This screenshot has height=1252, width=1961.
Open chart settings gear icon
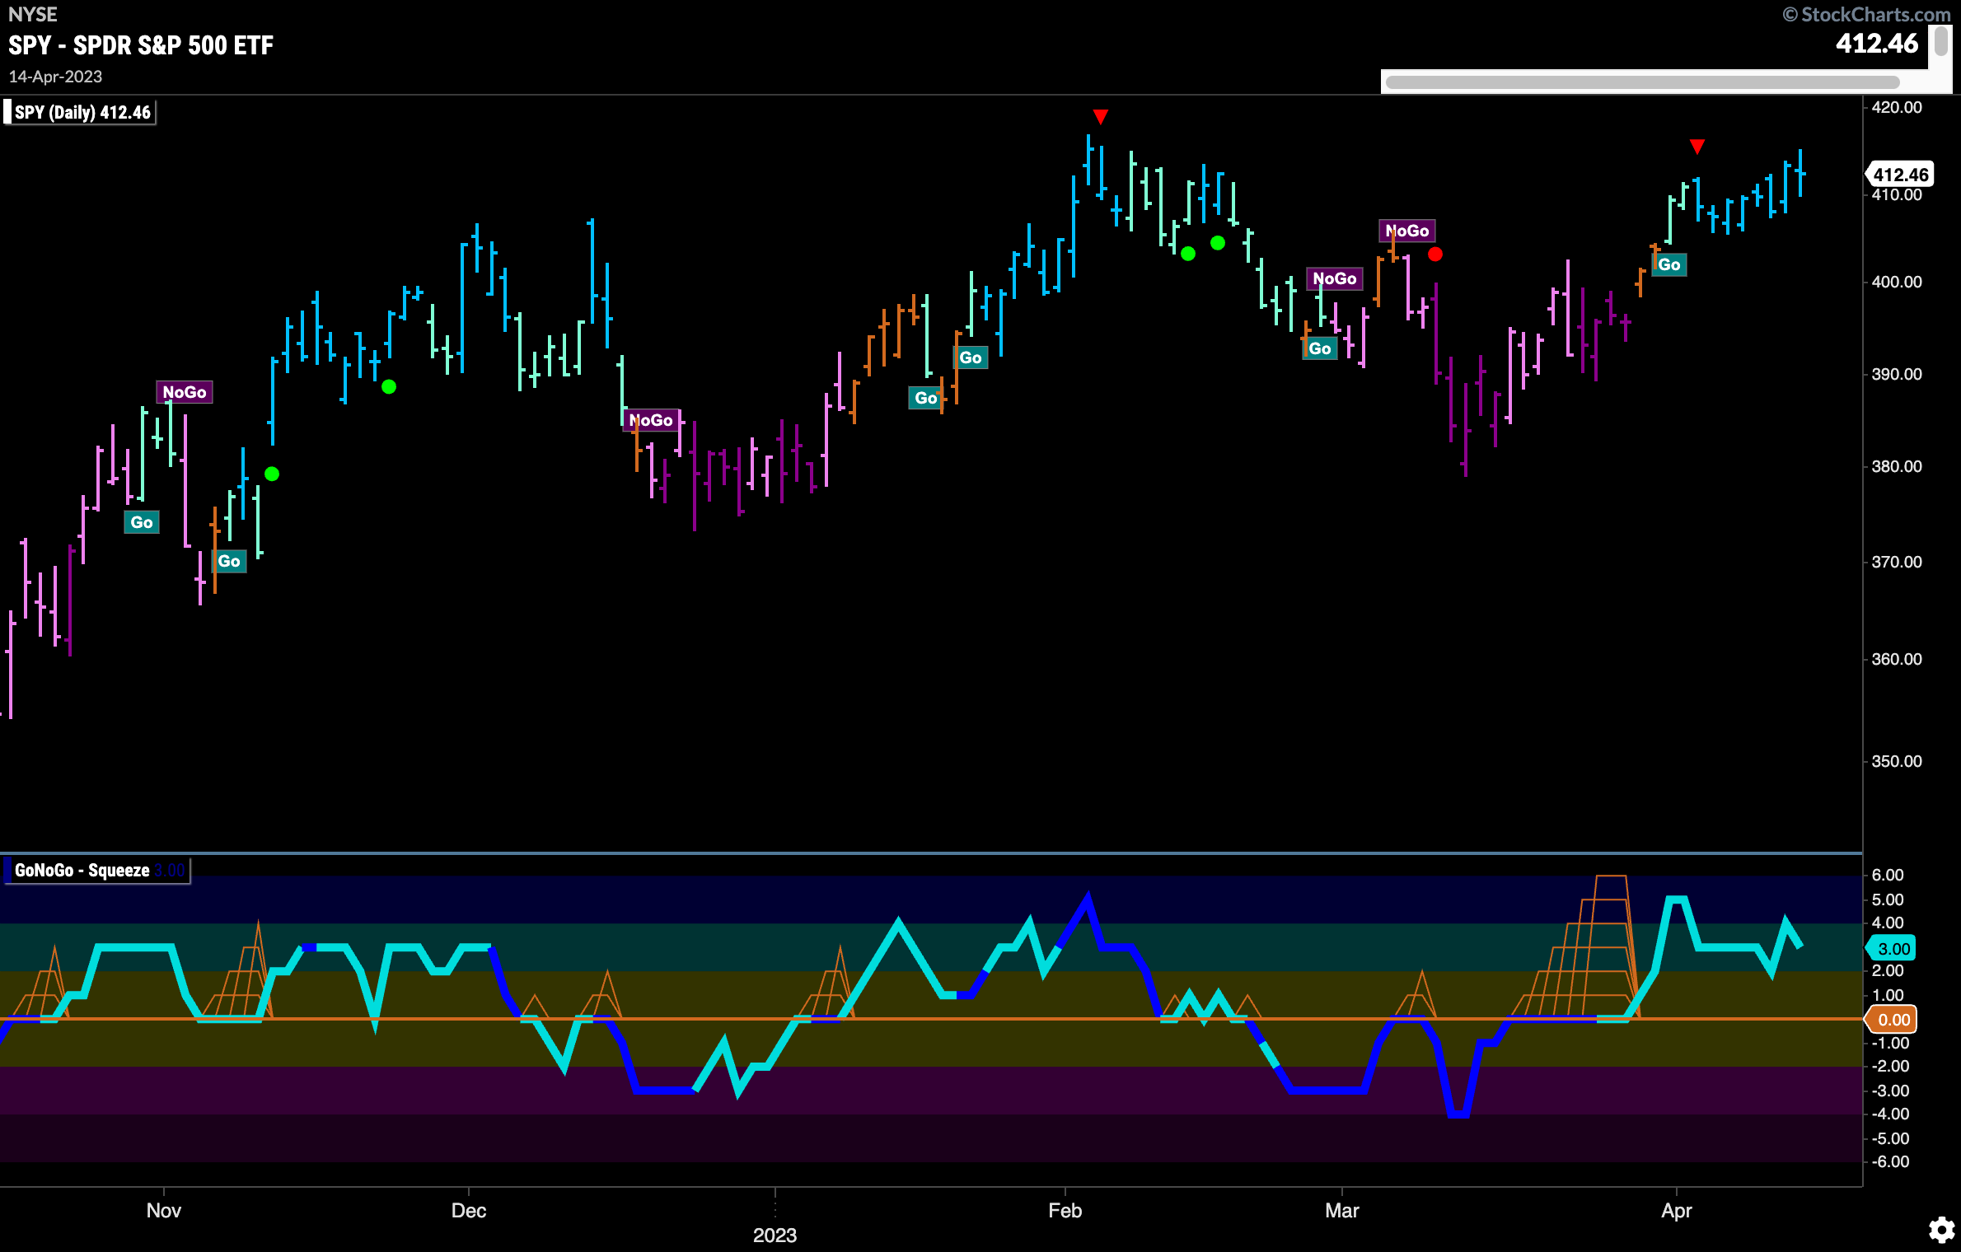(x=1941, y=1230)
